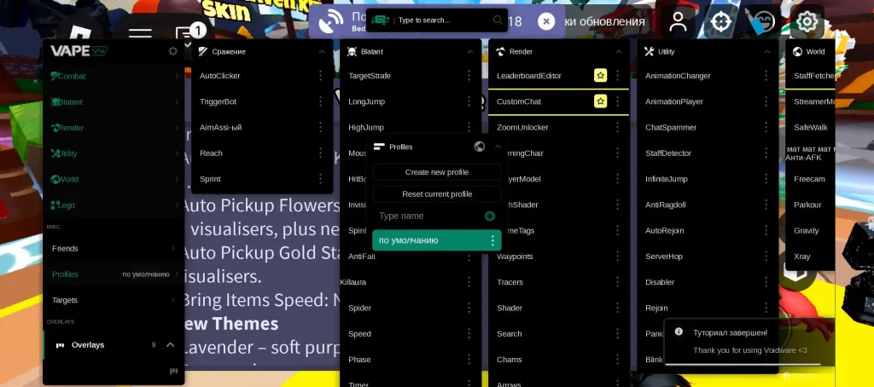
Task: Click the star icon next to LeaderboardEditor
Action: pos(600,76)
